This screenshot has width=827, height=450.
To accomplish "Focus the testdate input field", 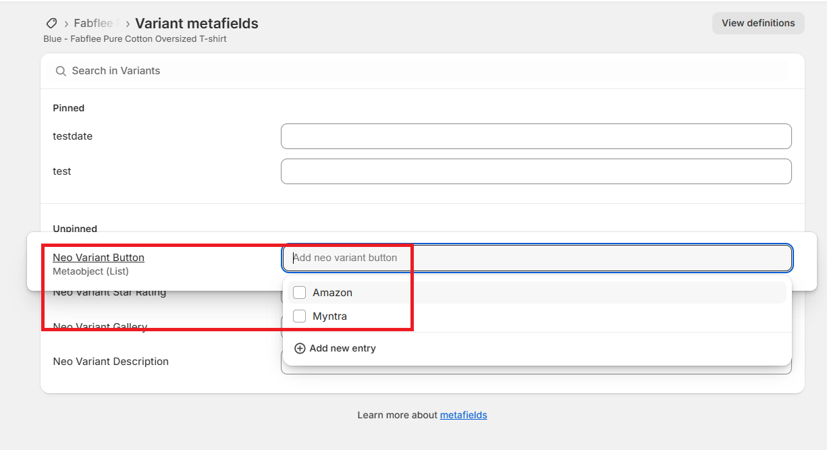I will (x=536, y=136).
